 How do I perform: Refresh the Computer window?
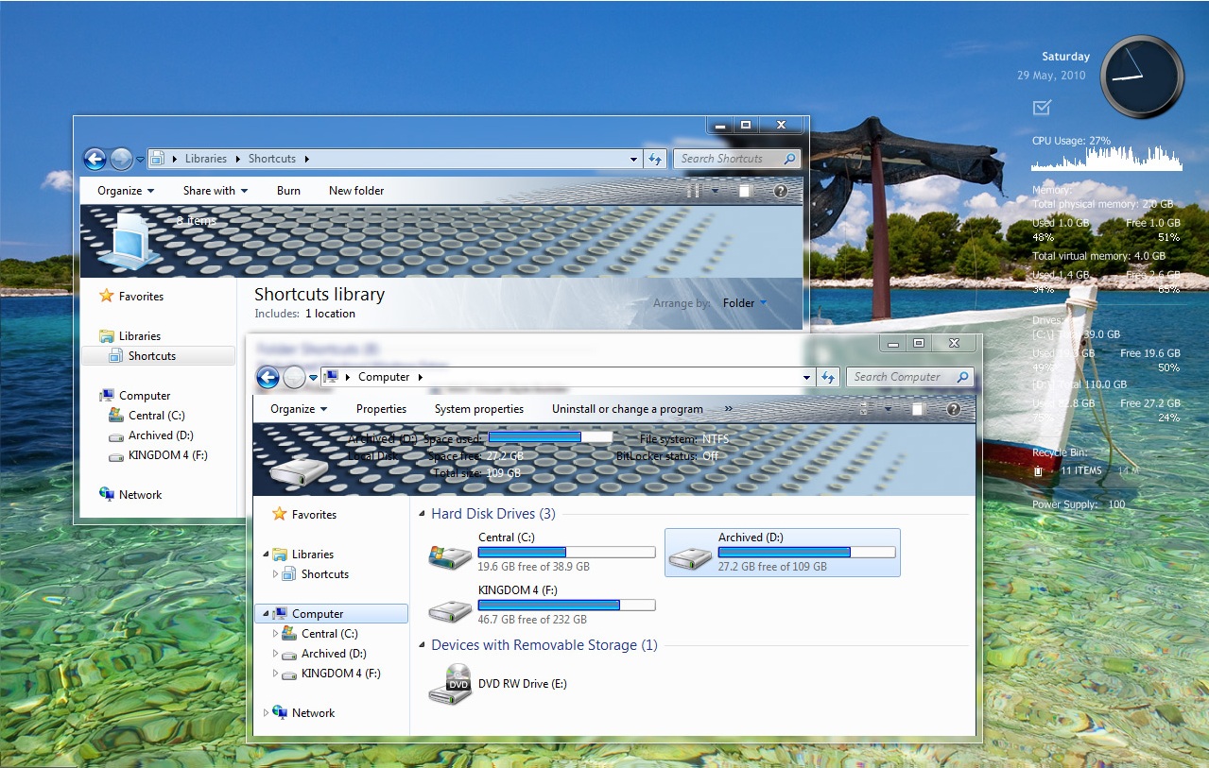(x=828, y=376)
